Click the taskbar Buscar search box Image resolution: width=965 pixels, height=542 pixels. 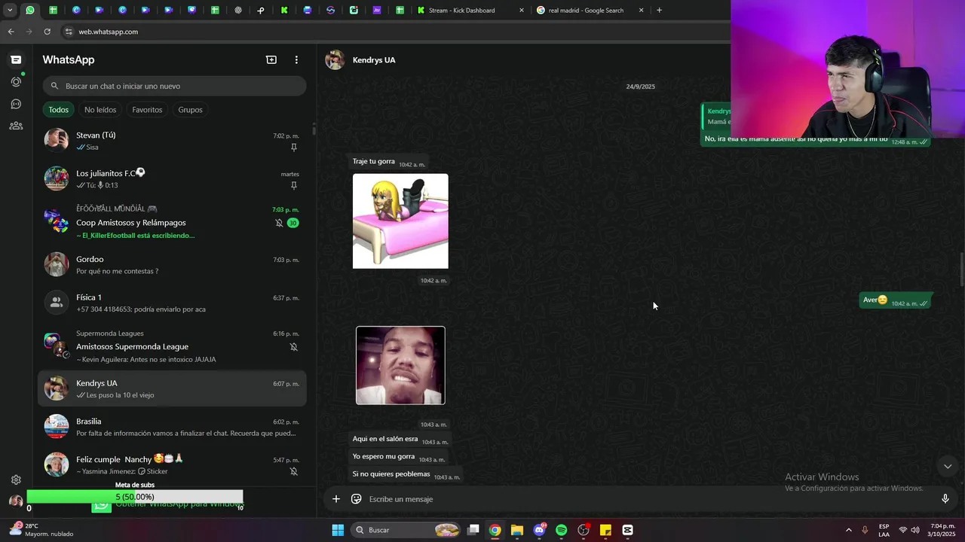click(407, 530)
